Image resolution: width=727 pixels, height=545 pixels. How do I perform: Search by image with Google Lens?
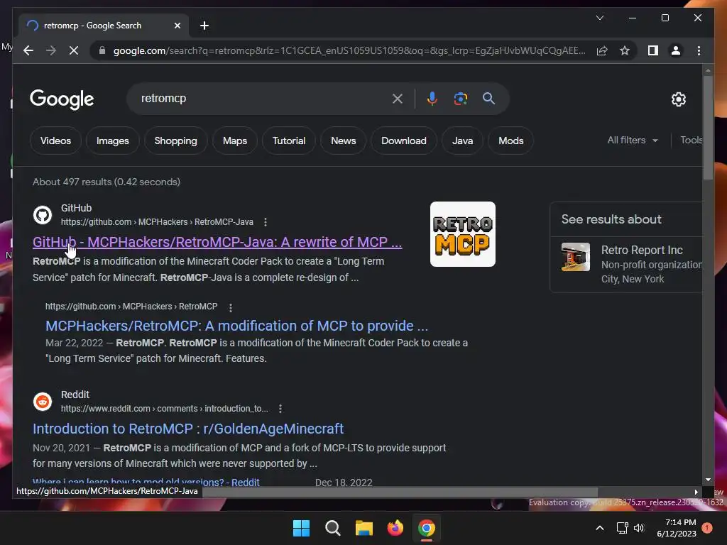(x=460, y=98)
